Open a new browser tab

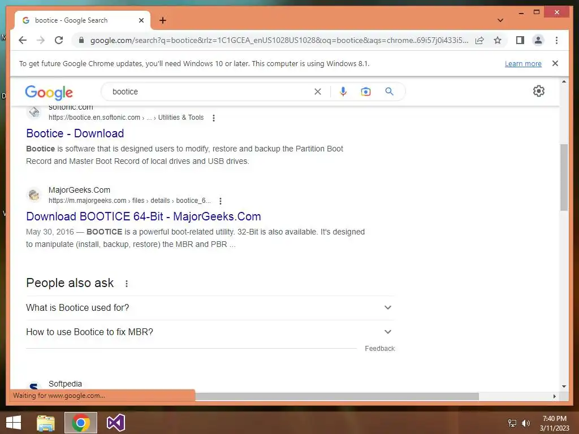[x=163, y=20]
